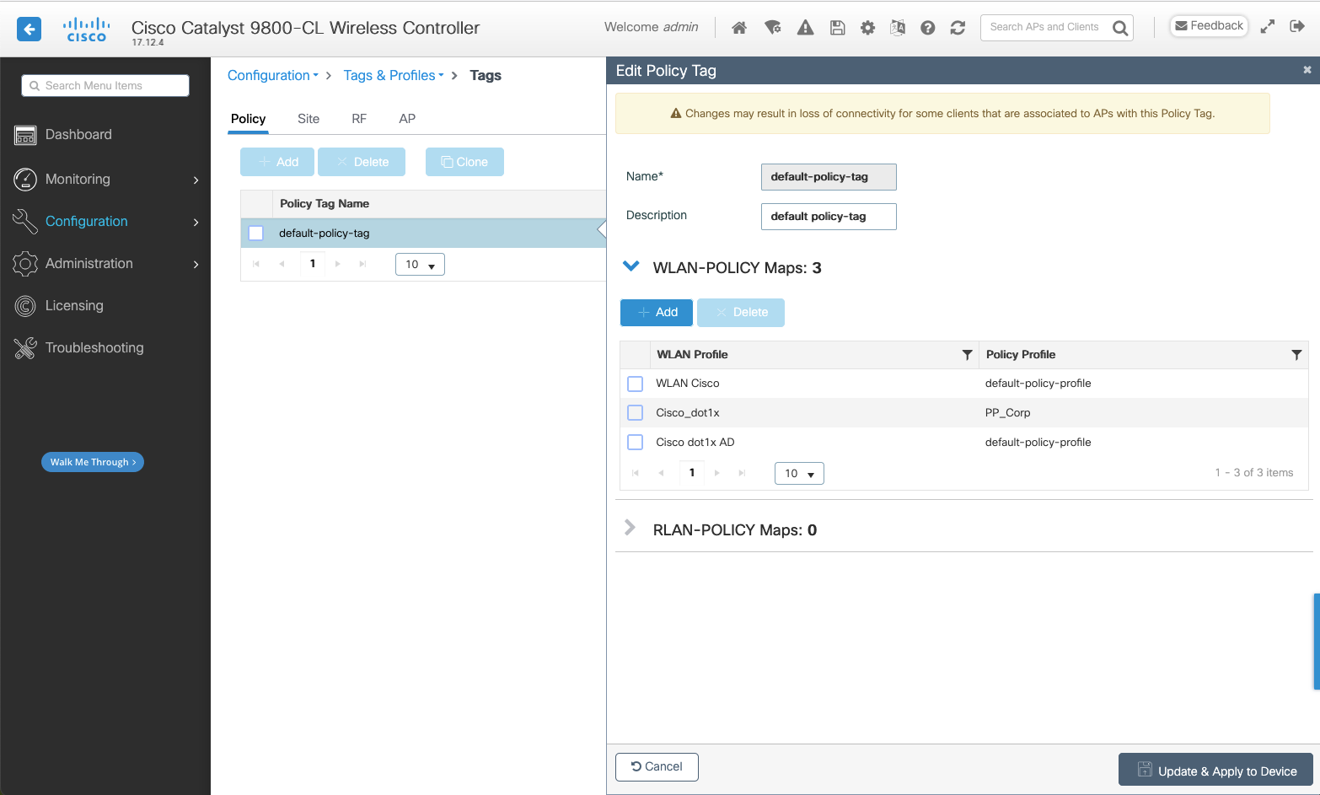Close the Edit Policy Tag panel

click(1307, 70)
